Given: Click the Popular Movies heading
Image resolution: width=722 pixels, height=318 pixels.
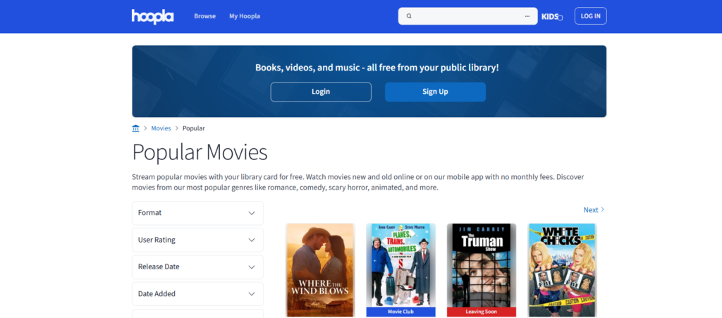Looking at the screenshot, I should point(200,152).
